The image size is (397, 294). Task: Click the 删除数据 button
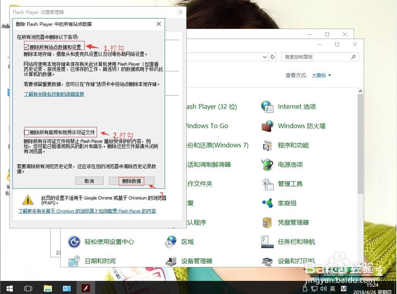[x=132, y=181]
